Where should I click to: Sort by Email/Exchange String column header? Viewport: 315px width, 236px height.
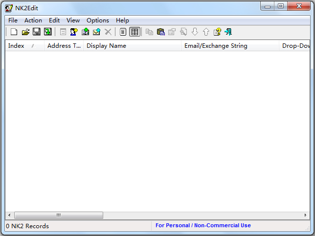point(230,46)
